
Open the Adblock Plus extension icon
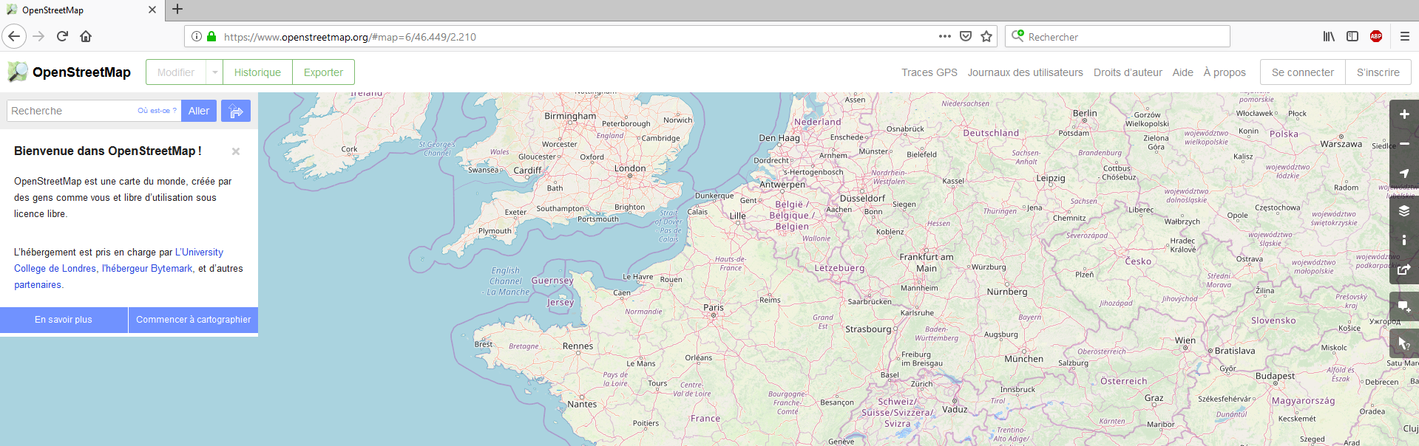[x=1376, y=36]
